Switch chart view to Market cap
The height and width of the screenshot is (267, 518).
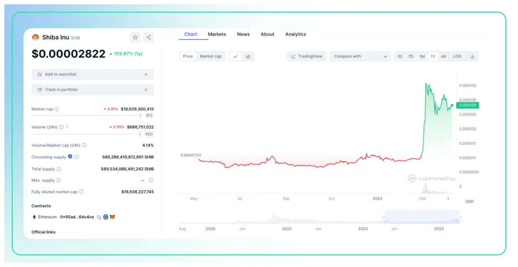coord(210,56)
